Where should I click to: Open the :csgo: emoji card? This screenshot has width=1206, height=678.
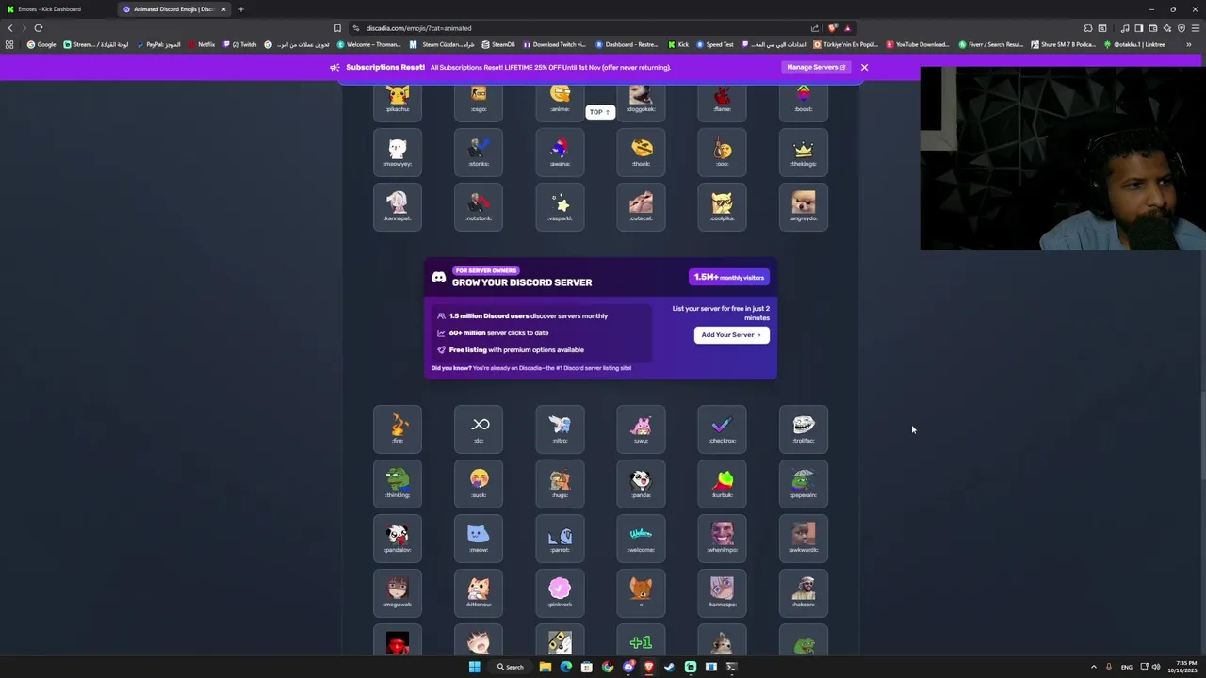(479, 100)
